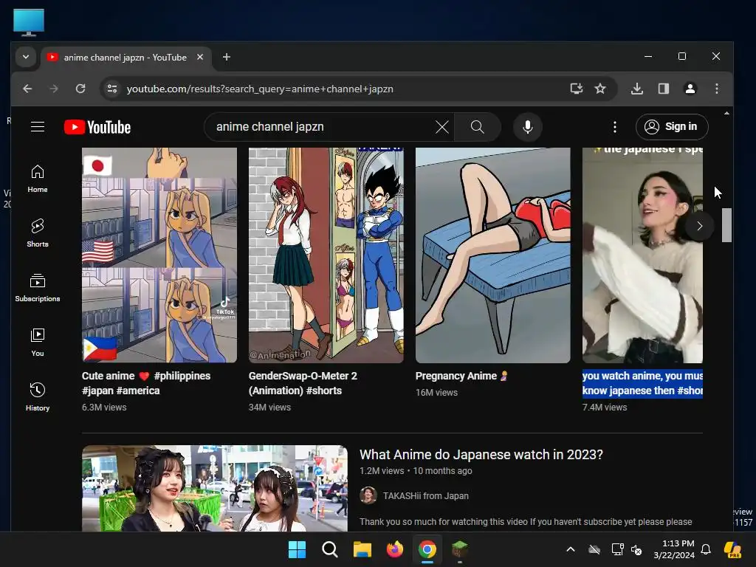Reload the page
Screen dimensions: 756x567
[80, 89]
